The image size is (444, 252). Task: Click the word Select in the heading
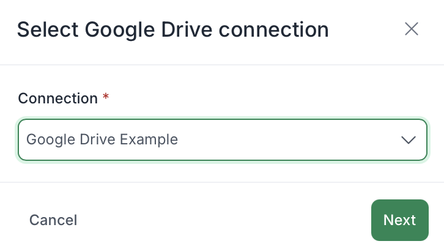[x=47, y=29]
